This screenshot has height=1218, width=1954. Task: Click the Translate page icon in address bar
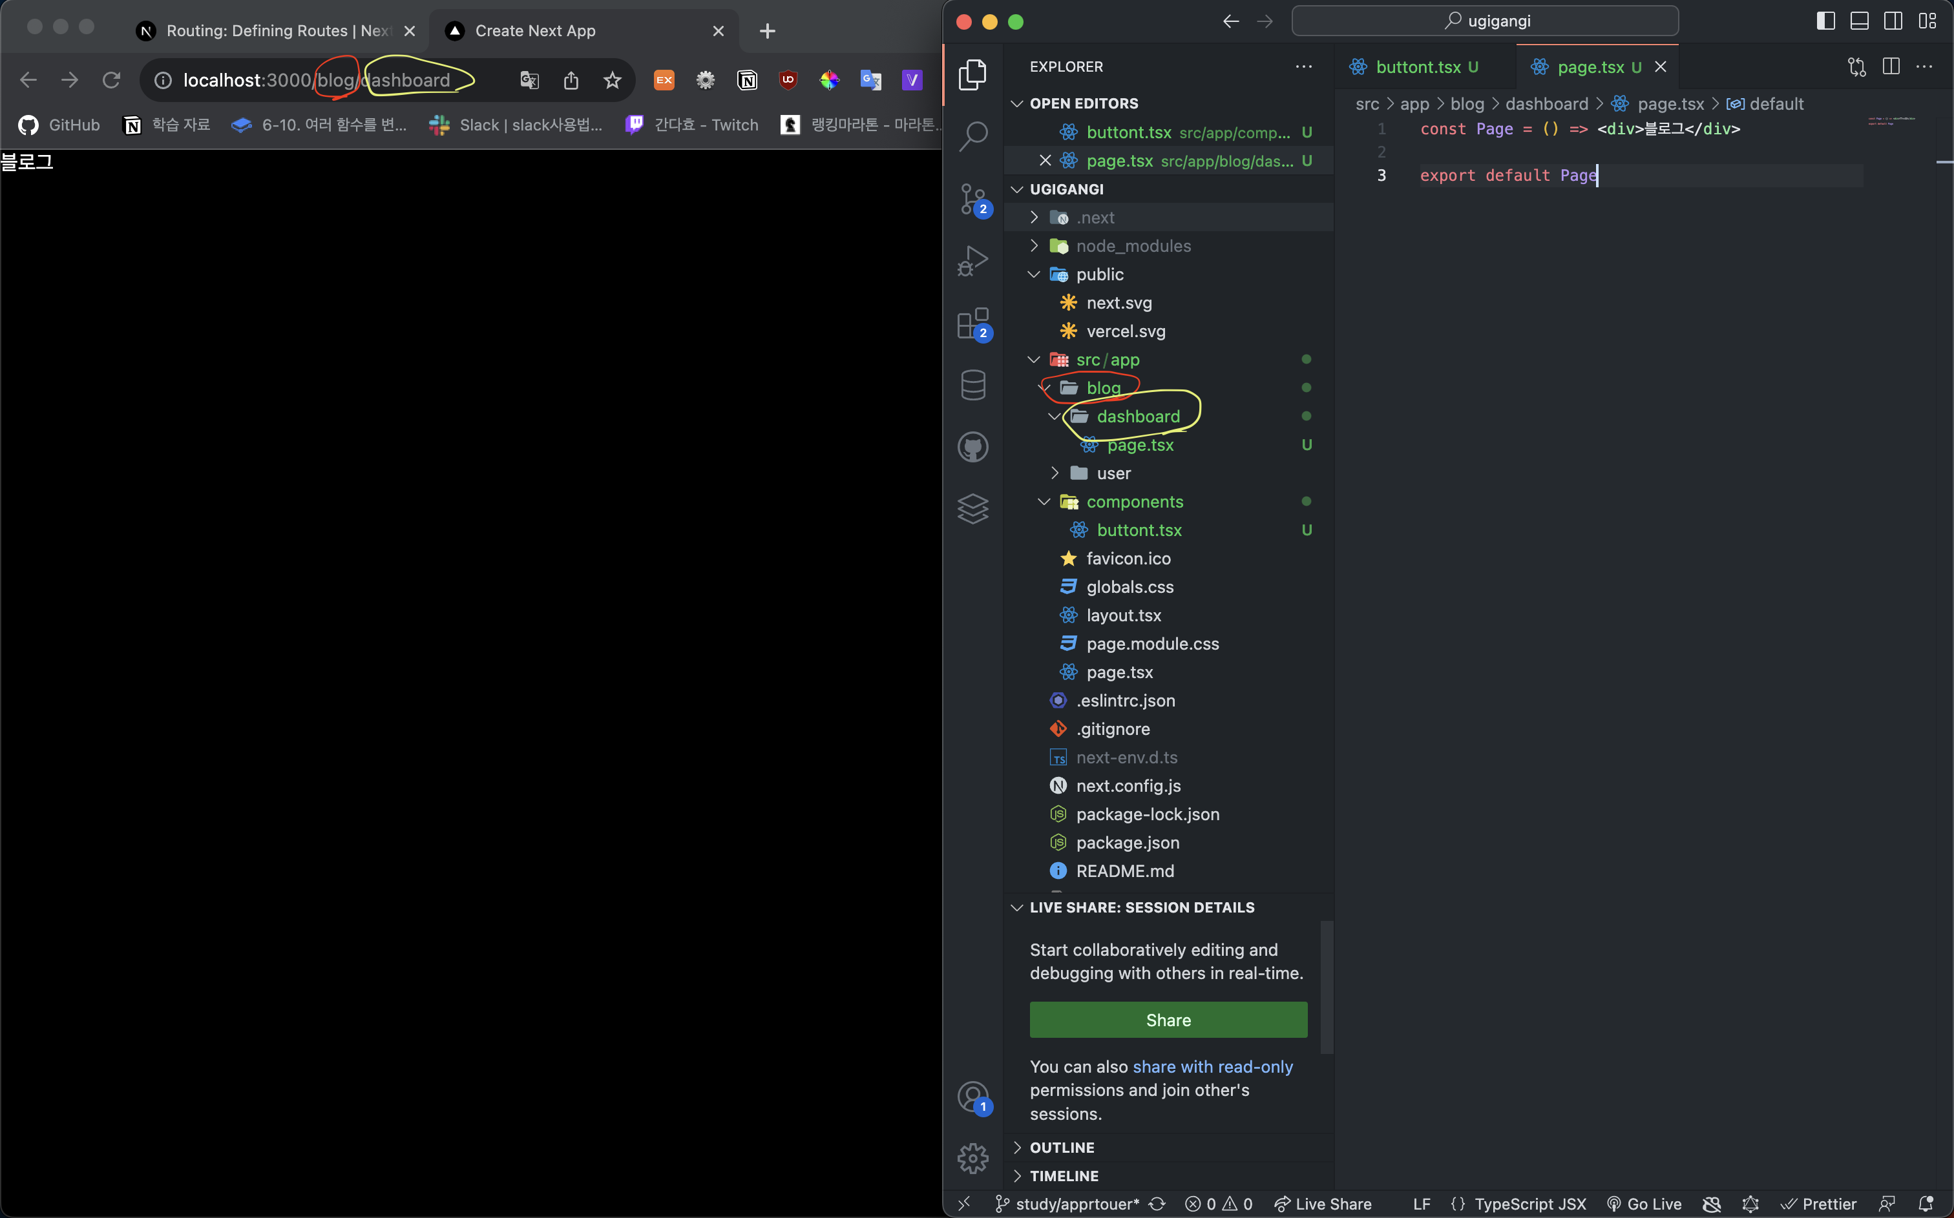(x=529, y=79)
